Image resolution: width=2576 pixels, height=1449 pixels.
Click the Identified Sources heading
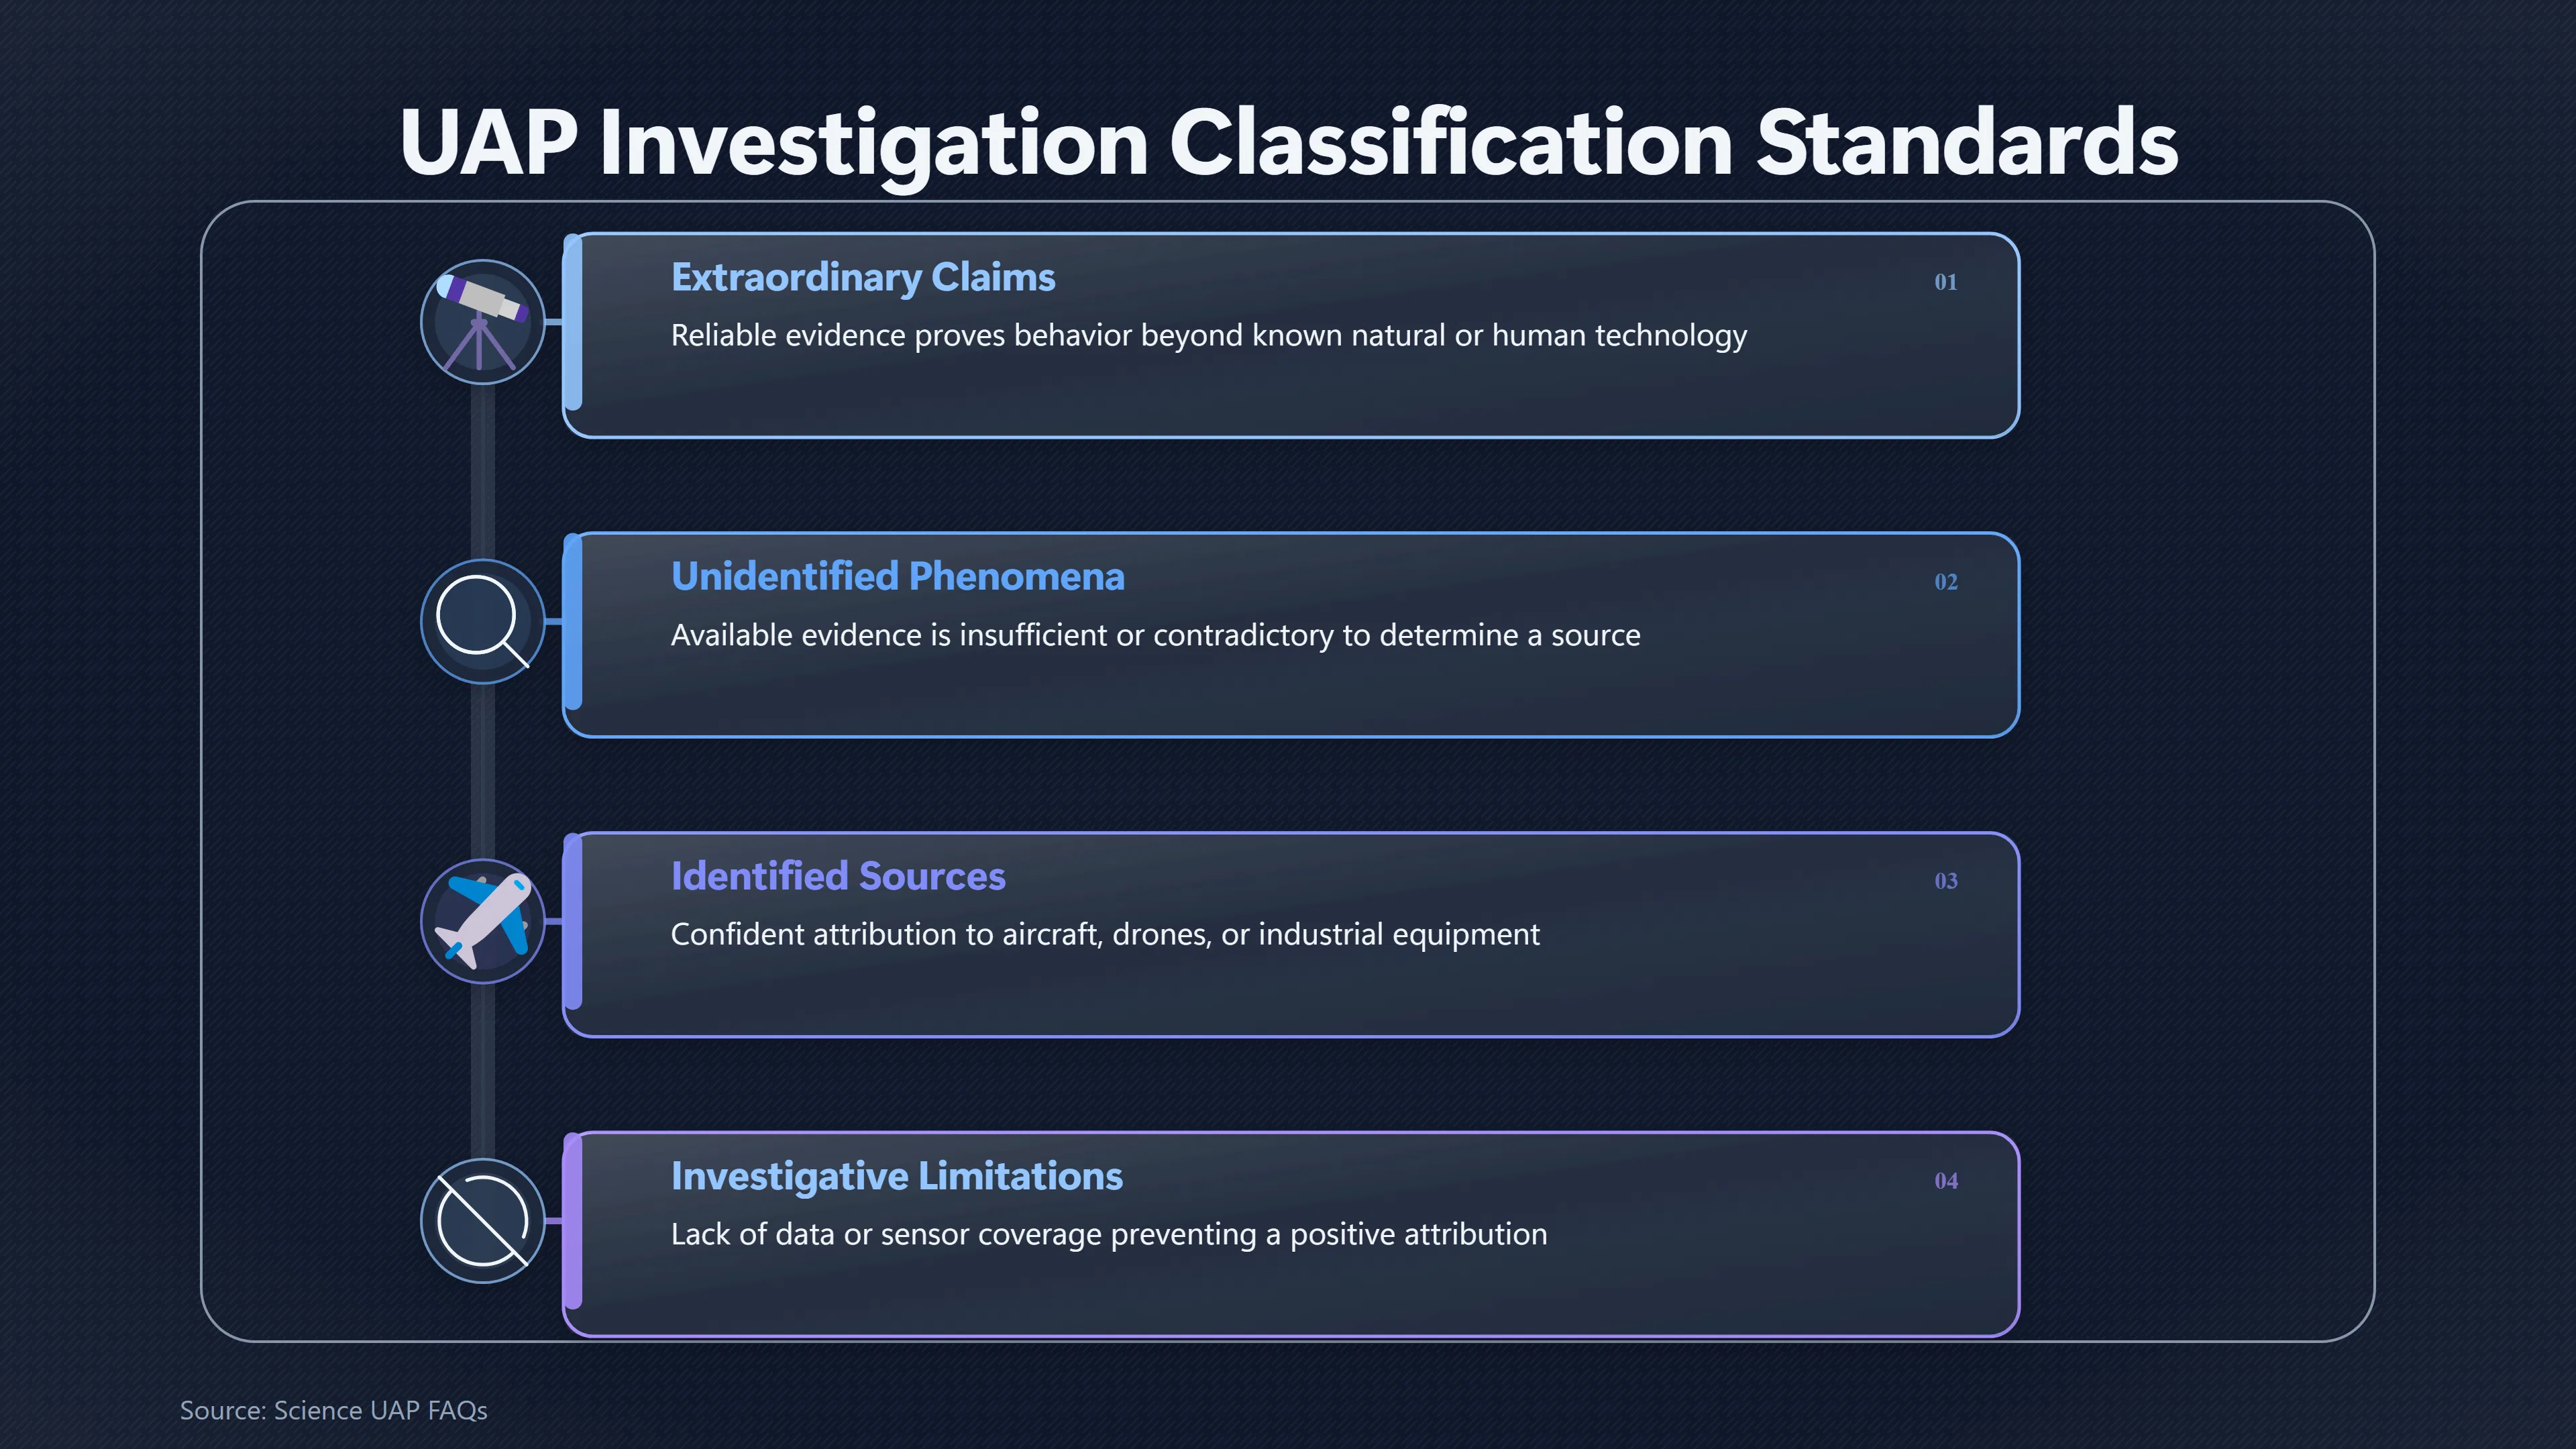pos(837,876)
